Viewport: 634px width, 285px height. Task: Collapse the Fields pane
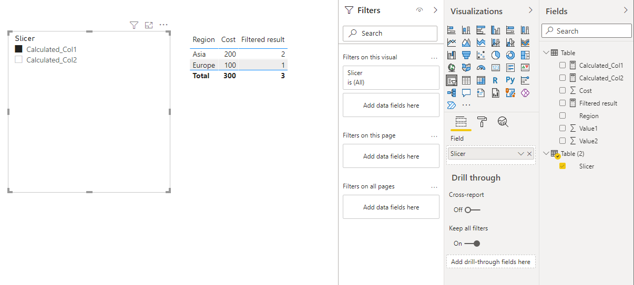pos(626,10)
